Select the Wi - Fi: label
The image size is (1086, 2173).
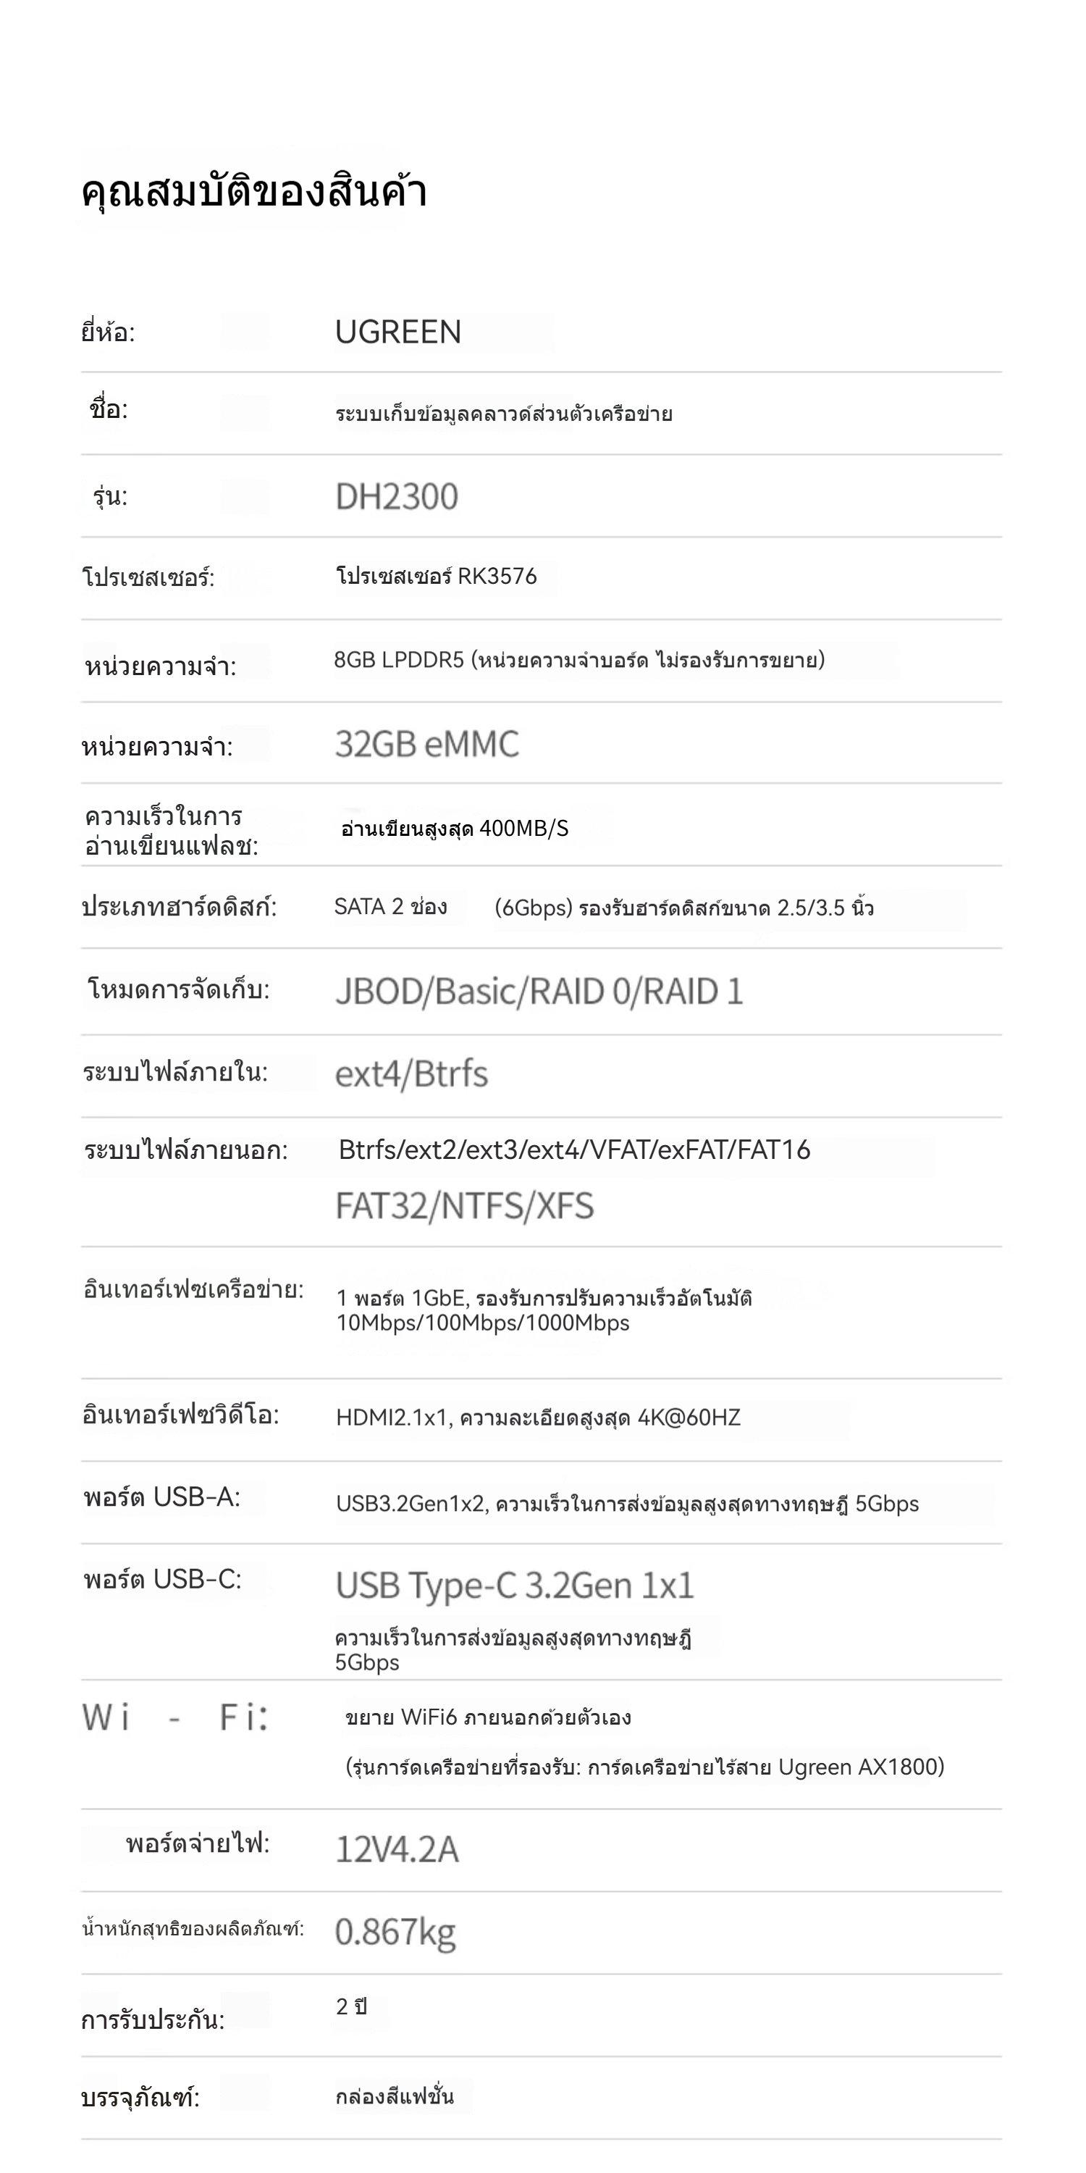175,1717
